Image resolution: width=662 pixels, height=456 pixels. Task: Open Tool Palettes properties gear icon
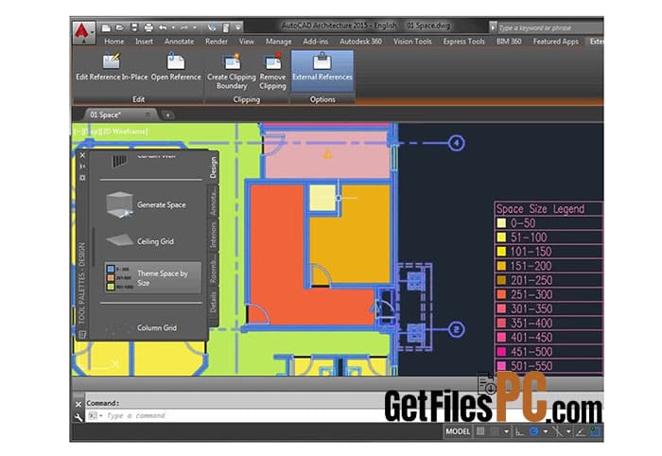click(x=82, y=178)
